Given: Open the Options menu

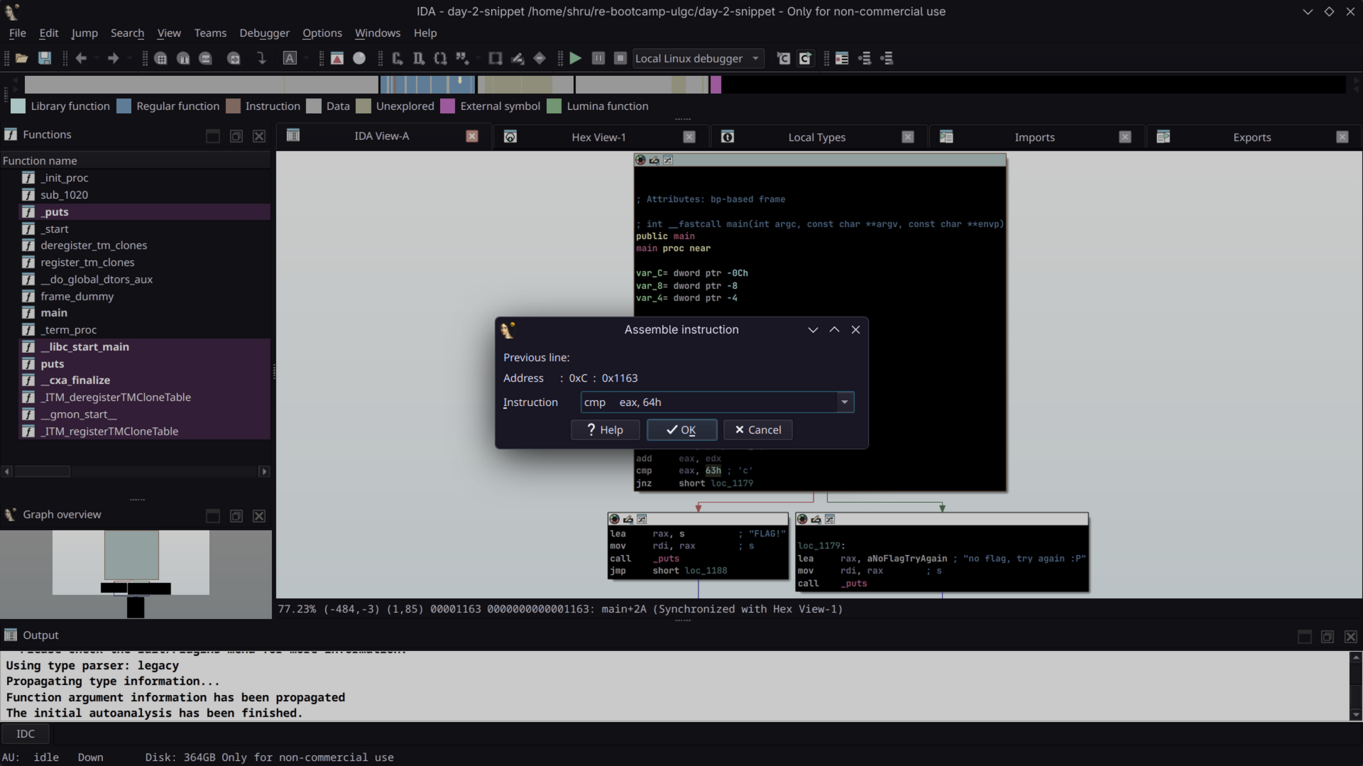Looking at the screenshot, I should (322, 33).
